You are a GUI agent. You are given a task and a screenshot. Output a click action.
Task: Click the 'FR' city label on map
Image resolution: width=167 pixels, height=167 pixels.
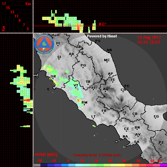[x=104, y=111]
